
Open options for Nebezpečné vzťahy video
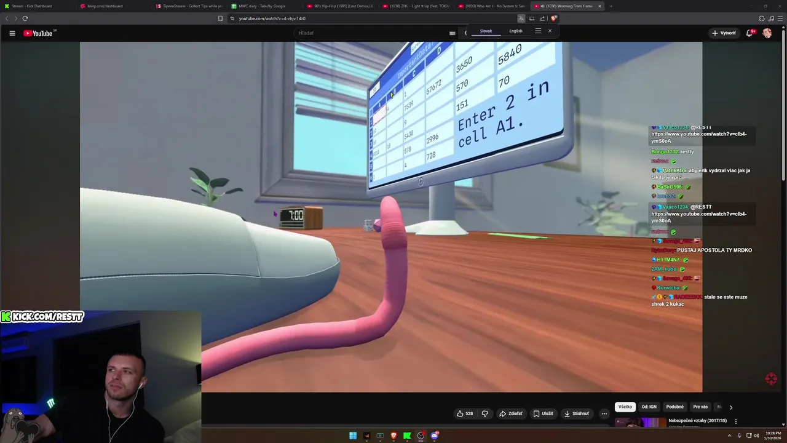(736, 421)
